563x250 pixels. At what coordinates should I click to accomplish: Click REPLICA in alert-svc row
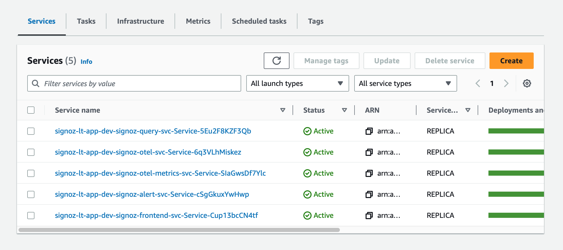[440, 194]
